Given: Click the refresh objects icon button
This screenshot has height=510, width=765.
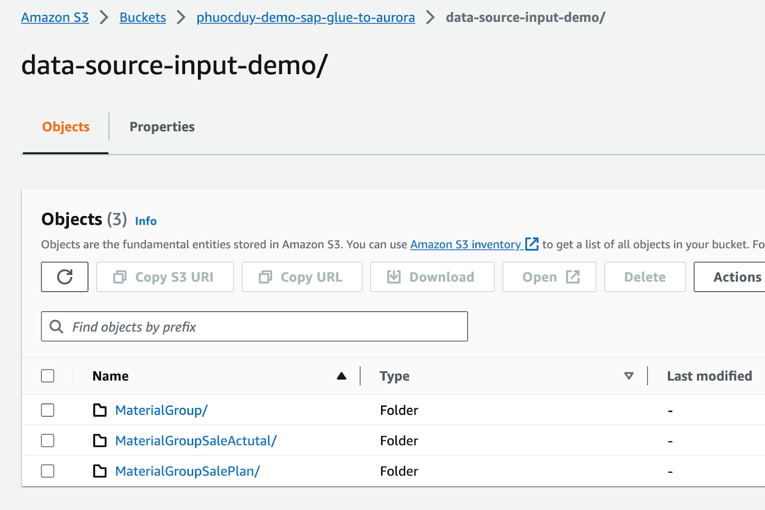Looking at the screenshot, I should 65,277.
